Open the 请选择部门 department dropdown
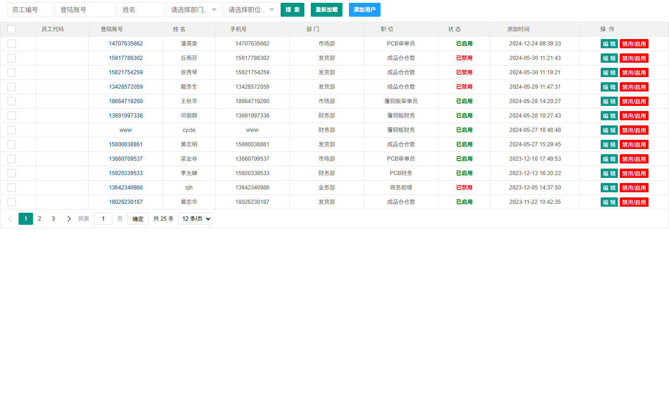The width and height of the screenshot is (669, 418). coord(194,10)
